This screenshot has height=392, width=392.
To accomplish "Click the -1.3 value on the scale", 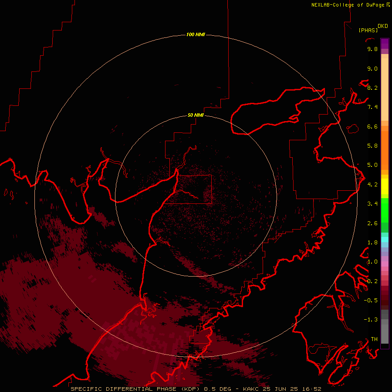I will coord(371,320).
